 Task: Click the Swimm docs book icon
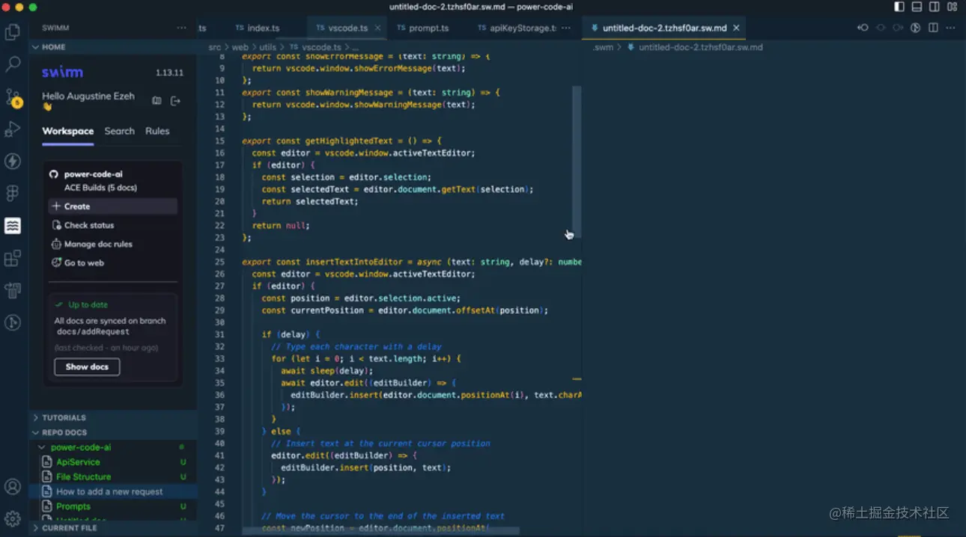157,100
